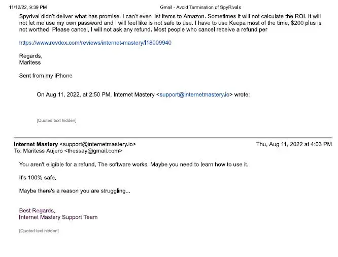Click the Sent from my iPhone line
This screenshot has width=338, height=257.
(x=46, y=76)
